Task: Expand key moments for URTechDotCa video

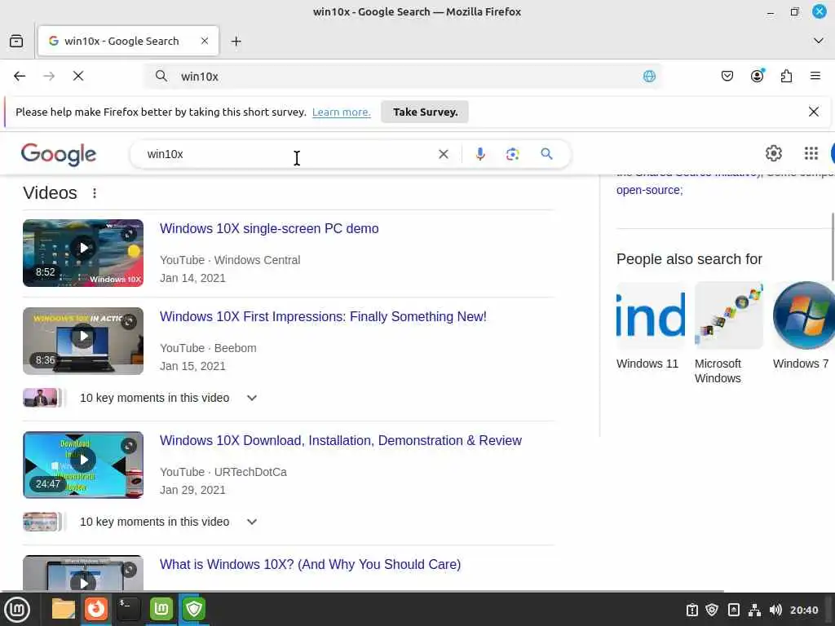Action: click(x=252, y=522)
